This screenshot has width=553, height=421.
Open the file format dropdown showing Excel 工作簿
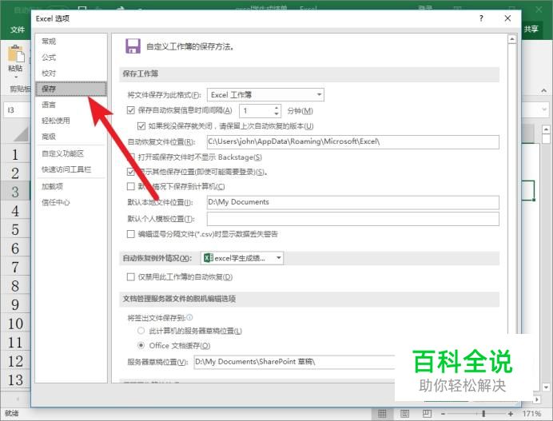265,95
